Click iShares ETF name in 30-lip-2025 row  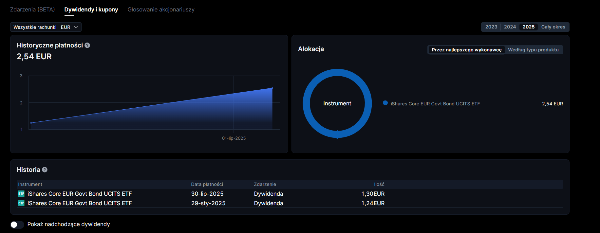click(x=80, y=194)
